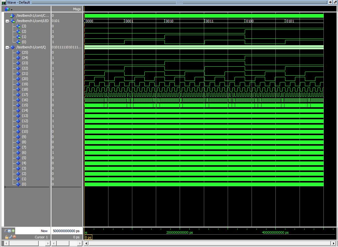The height and width of the screenshot is (247, 338).
Task: Click the 0 ps cursor time box
Action: point(88,237)
